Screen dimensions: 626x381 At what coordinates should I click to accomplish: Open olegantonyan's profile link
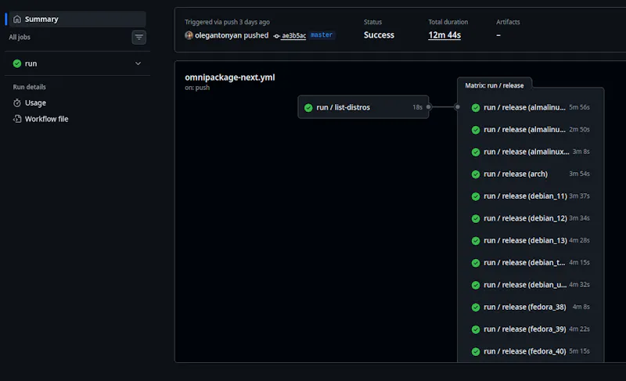click(218, 35)
